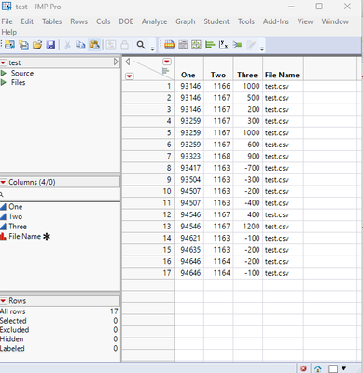Click the Columns panel search field
Viewport: 363px width, 373px height.
60,195
